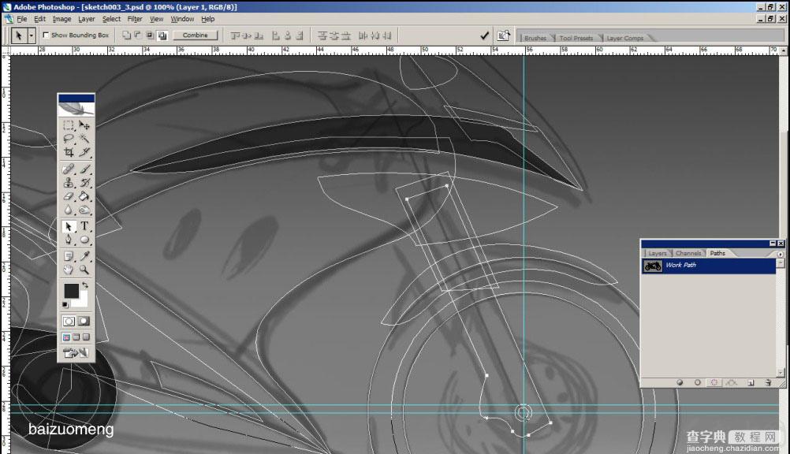Screen dimensions: 790x454
Task: Select the Crop tool
Action: click(x=69, y=152)
